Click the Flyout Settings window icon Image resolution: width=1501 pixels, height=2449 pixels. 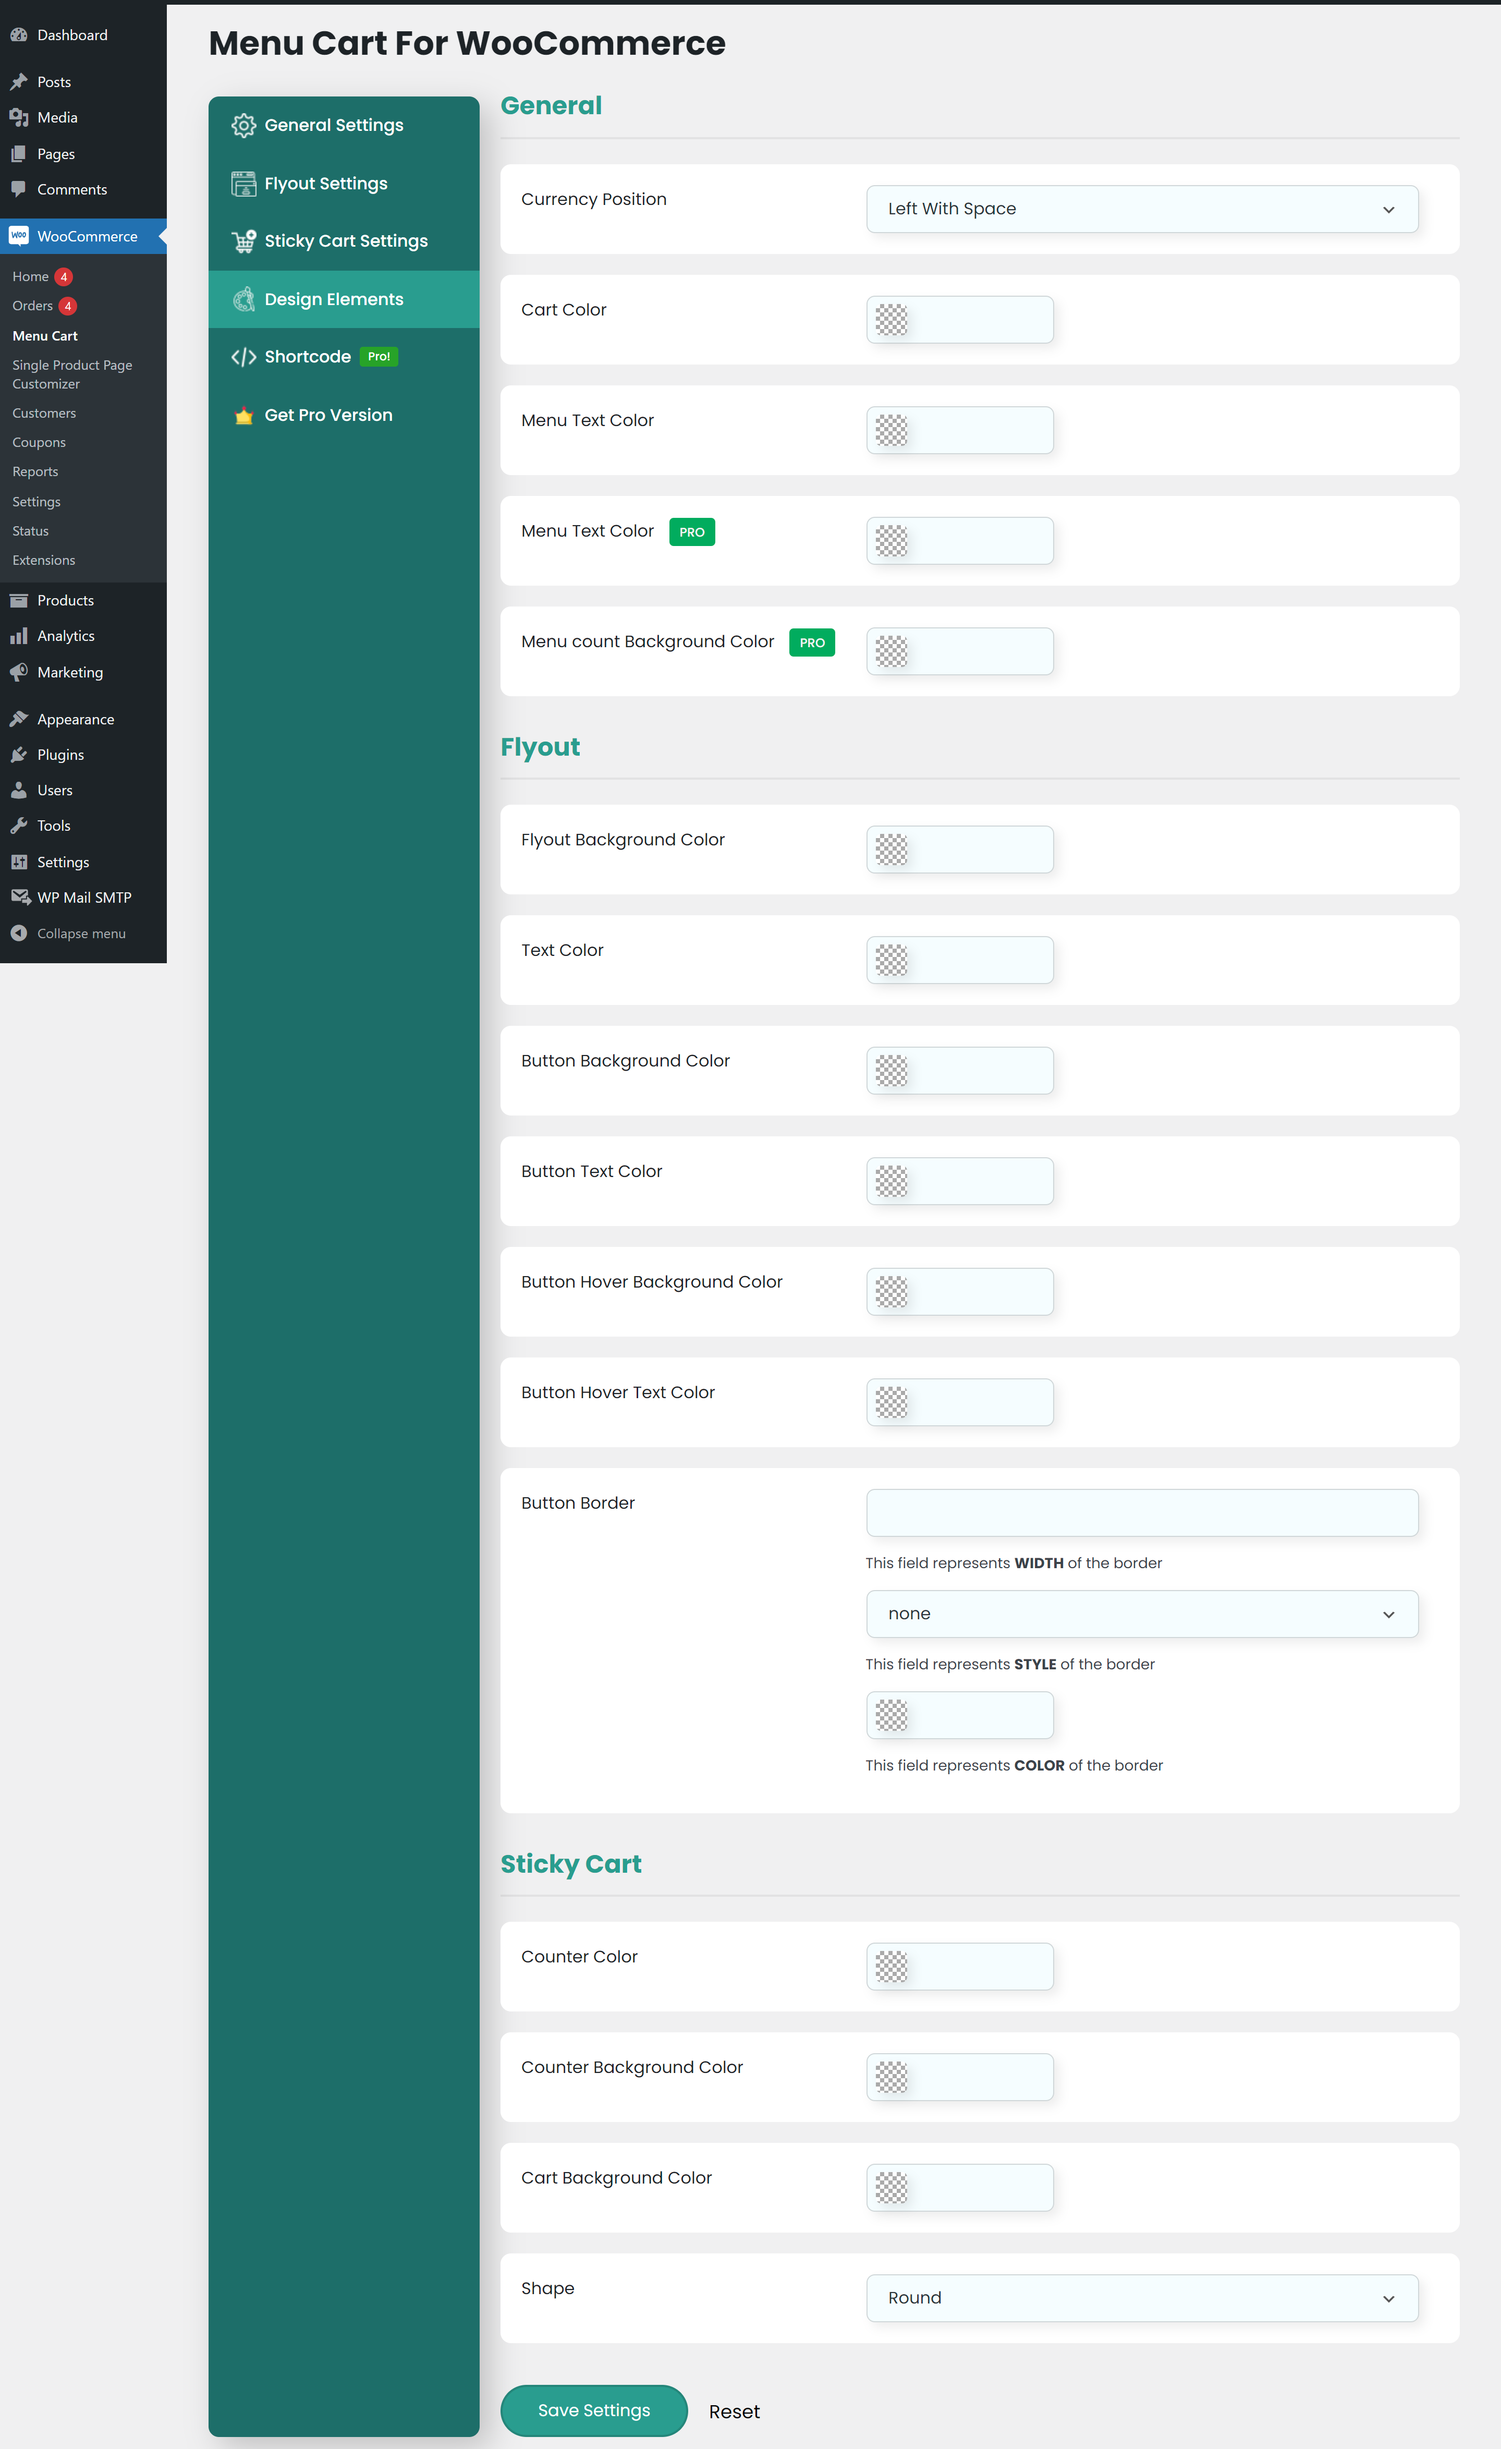click(x=243, y=184)
